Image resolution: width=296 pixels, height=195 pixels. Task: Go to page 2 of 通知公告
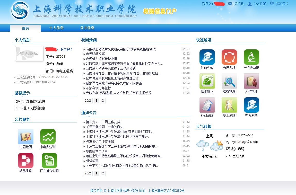pyautogui.click(x=103, y=173)
